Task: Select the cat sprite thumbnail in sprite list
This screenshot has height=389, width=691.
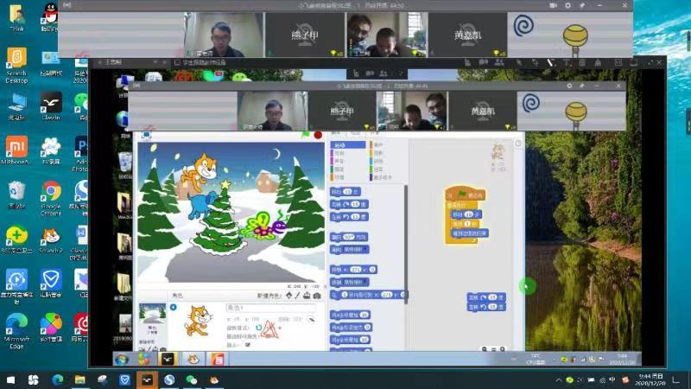Action: pos(198,322)
